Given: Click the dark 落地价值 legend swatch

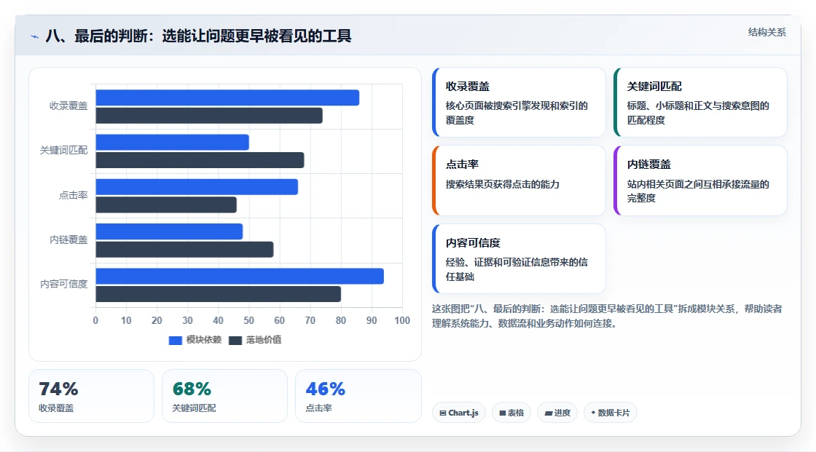Looking at the screenshot, I should 235,340.
